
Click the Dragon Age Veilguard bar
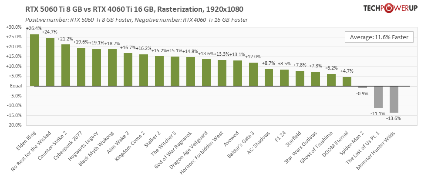coord(206,73)
